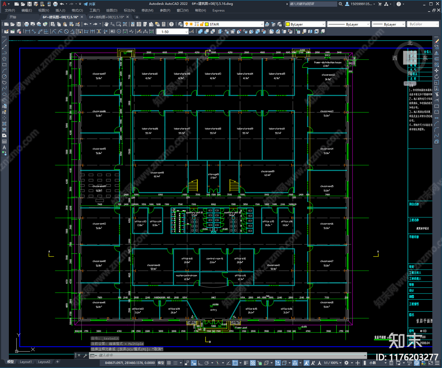Open the Layer Properties manager icon

pyautogui.click(x=180, y=24)
